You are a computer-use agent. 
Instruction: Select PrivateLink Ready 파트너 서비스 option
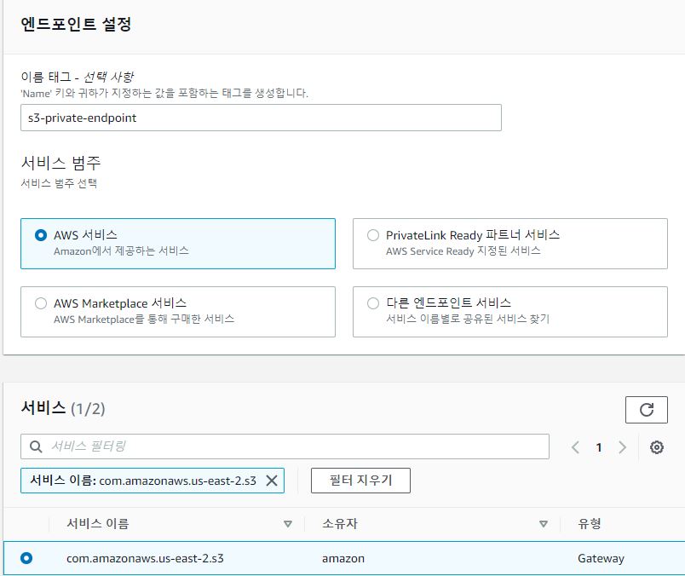pos(373,235)
